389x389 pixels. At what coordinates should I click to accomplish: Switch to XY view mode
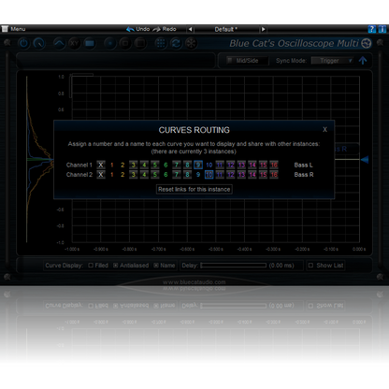pyautogui.click(x=74, y=43)
